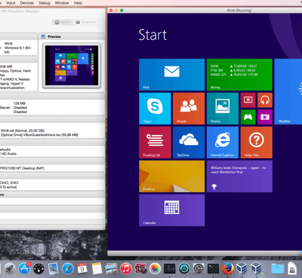Click the Preview section header

(x=54, y=37)
